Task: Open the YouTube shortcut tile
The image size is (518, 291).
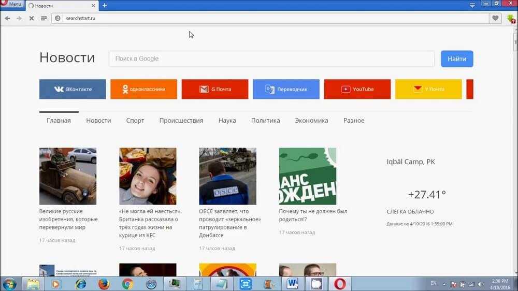Action: (x=357, y=89)
